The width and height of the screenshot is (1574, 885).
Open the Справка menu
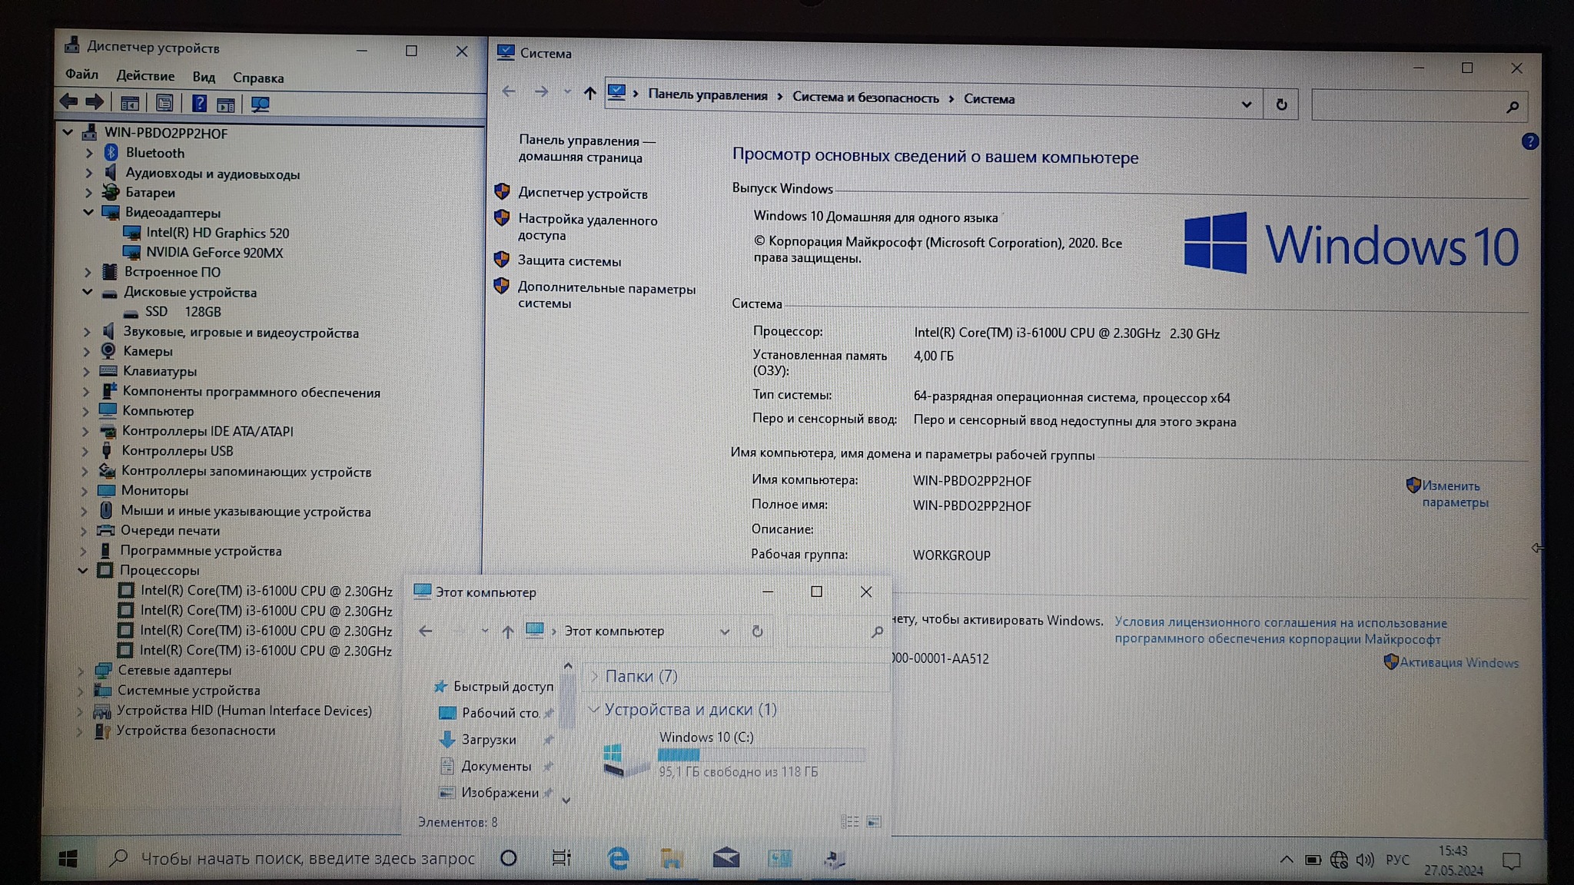coord(258,78)
